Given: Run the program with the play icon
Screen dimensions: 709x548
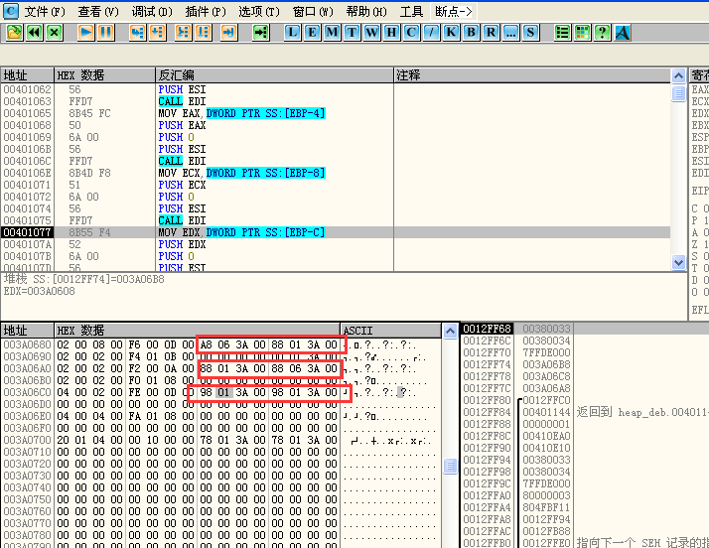Looking at the screenshot, I should (x=85, y=32).
